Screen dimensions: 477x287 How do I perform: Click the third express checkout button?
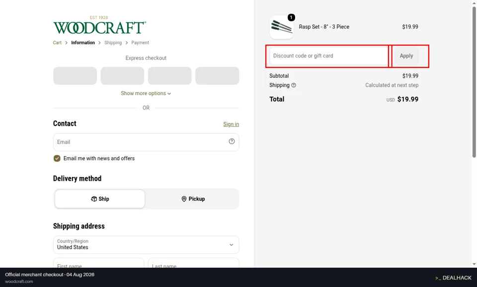170,76
